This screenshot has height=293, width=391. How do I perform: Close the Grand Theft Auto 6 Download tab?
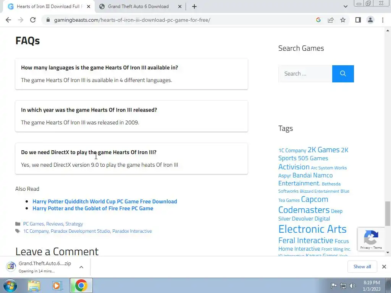[180, 6]
